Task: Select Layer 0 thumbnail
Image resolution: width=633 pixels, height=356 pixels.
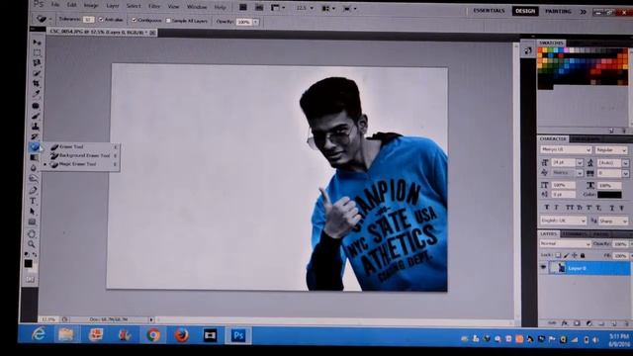Action: coord(559,268)
